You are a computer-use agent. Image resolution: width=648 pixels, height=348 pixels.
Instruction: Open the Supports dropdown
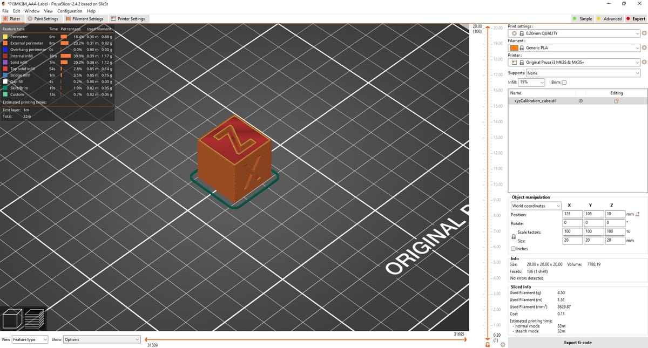click(583, 73)
